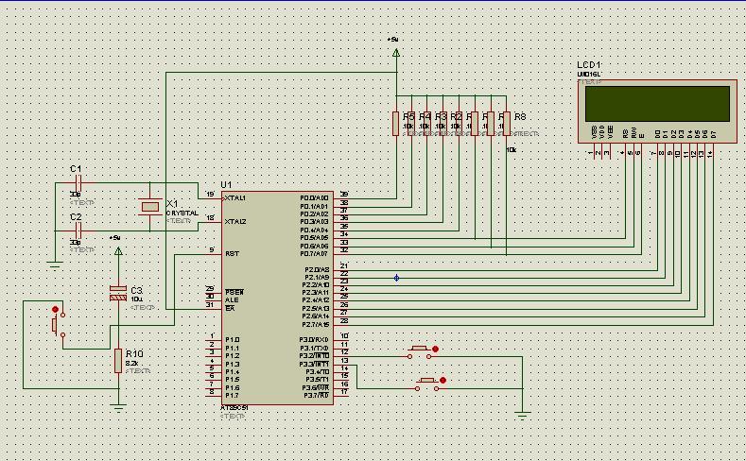Click the CRYSTAL value label
The height and width of the screenshot is (461, 746).
click(182, 213)
